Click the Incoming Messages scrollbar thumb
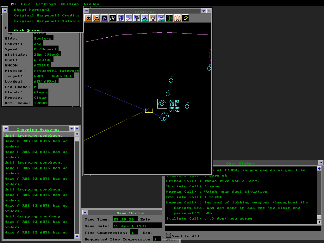Image resolution: width=324 pixels, height=243 pixels. [77, 139]
